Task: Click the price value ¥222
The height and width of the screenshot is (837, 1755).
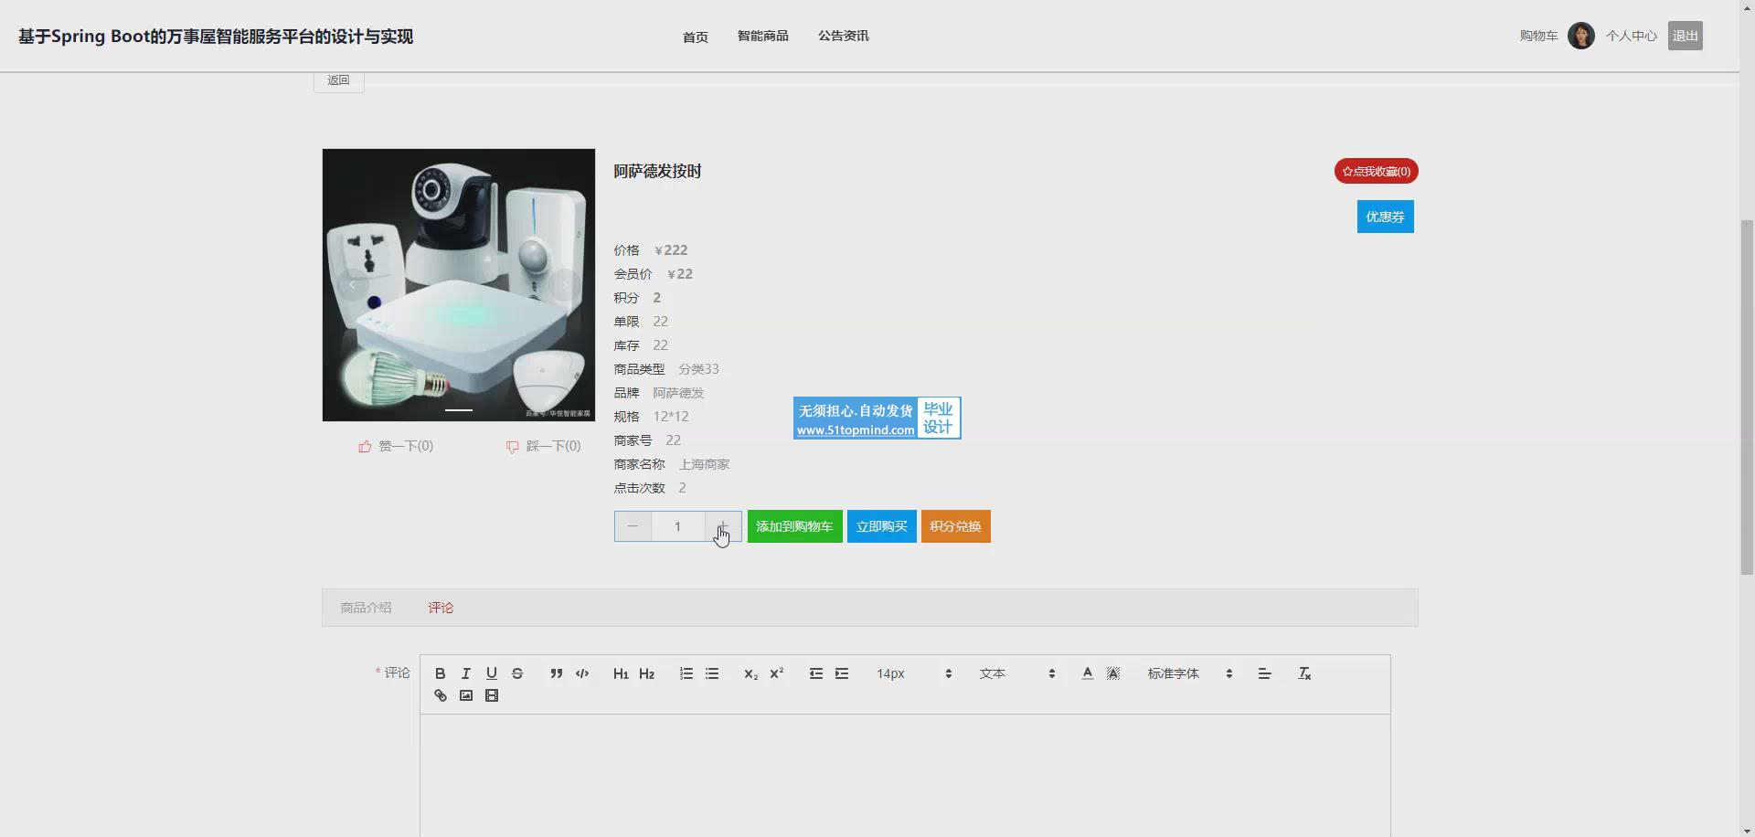Action: [x=671, y=250]
